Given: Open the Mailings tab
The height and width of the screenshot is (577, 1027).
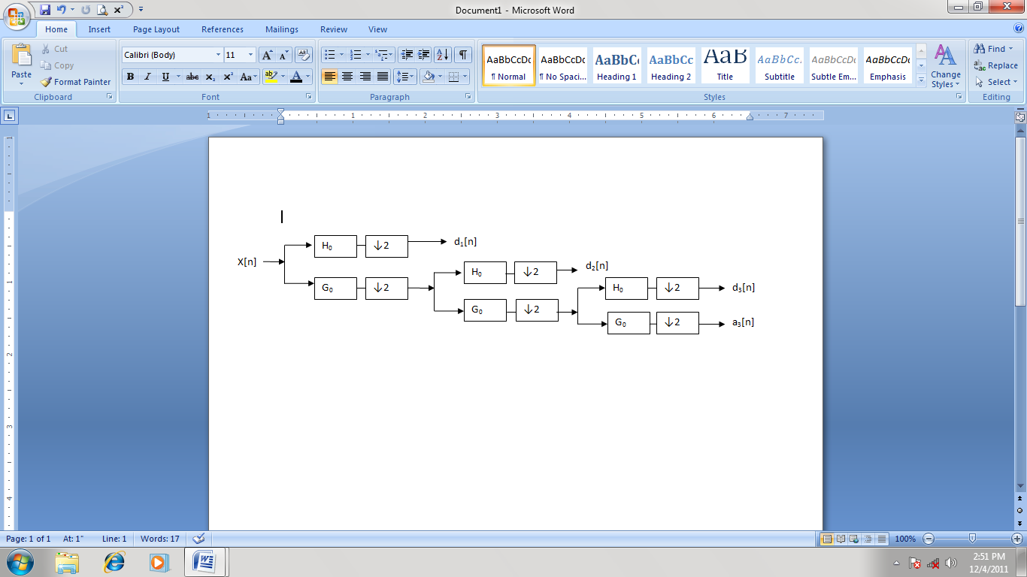Looking at the screenshot, I should click(282, 29).
